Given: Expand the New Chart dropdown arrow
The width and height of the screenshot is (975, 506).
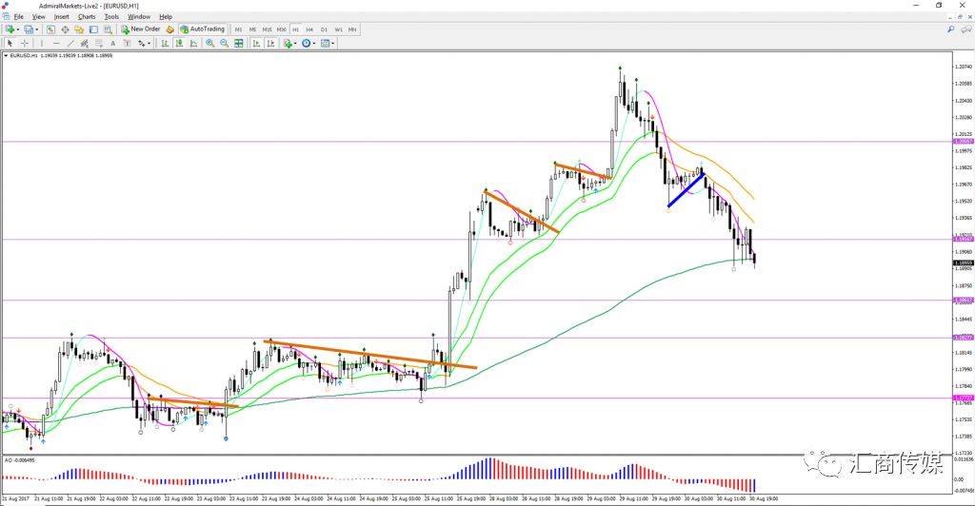Looking at the screenshot, I should (18, 29).
